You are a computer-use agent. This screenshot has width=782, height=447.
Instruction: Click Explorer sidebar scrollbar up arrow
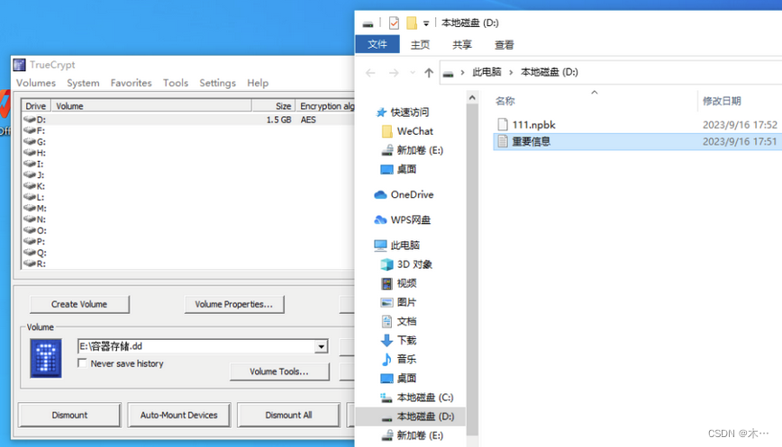coord(472,98)
